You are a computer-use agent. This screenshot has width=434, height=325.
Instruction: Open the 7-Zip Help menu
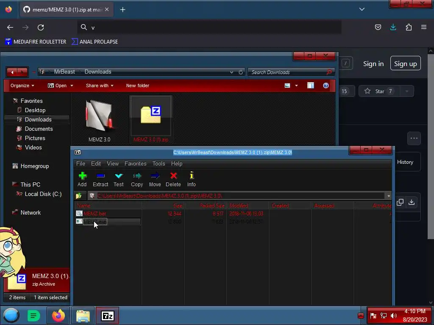click(177, 164)
